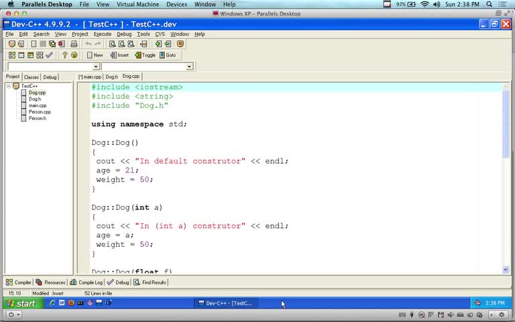Click the Add to project icon
This screenshot has width=515, height=322.
pos(158,44)
